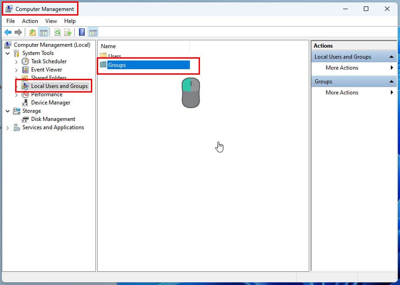Image resolution: width=400 pixels, height=285 pixels.
Task: Collapse the Groups actions section
Action: [391, 81]
